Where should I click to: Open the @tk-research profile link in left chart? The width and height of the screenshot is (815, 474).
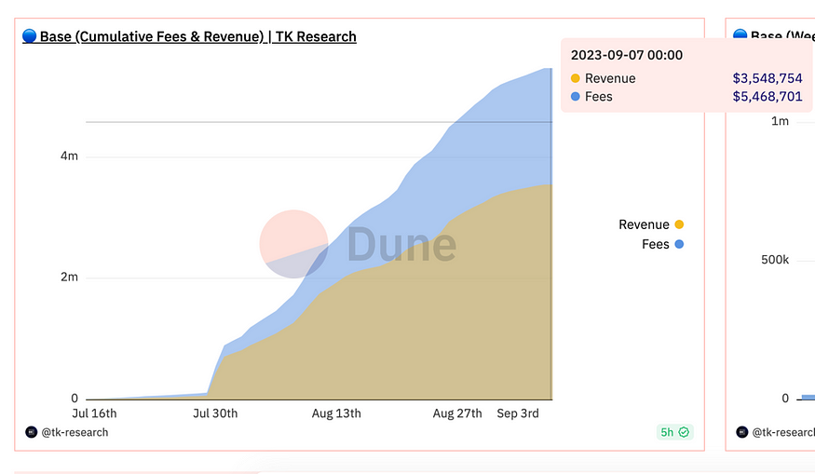click(75, 432)
